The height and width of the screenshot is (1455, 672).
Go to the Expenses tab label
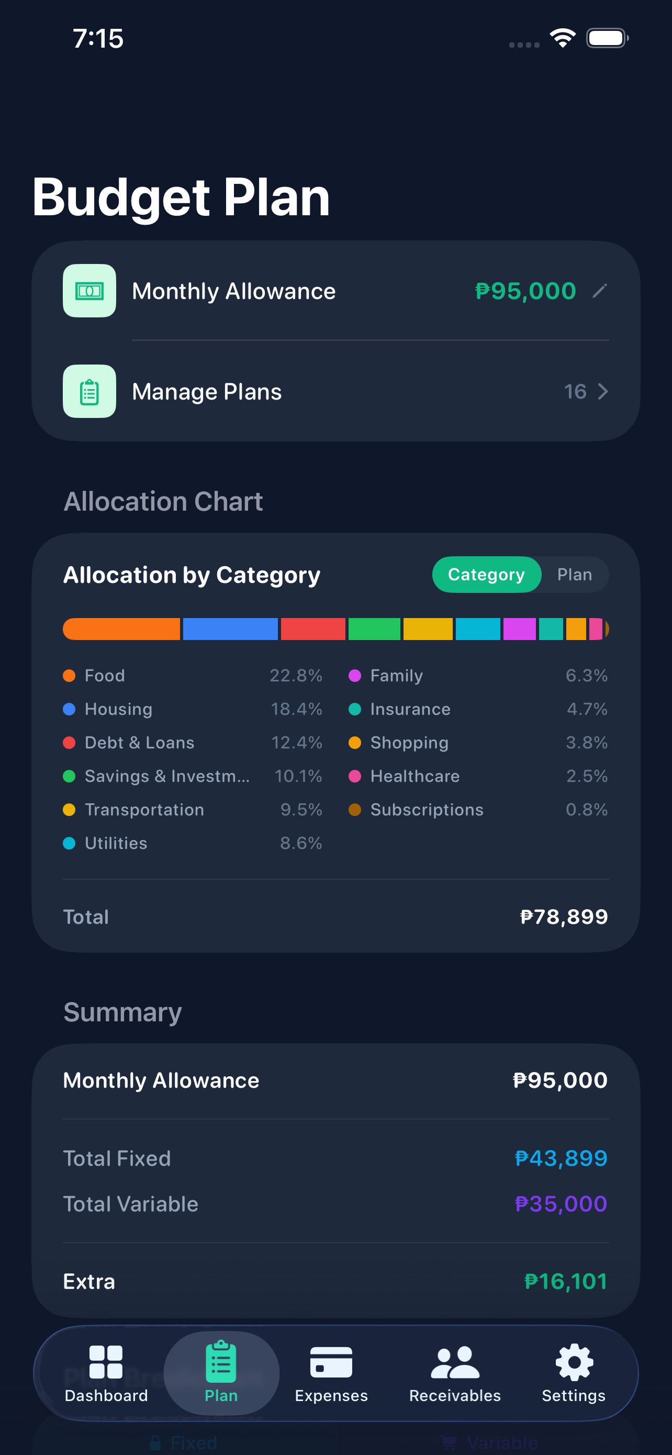tap(331, 1396)
